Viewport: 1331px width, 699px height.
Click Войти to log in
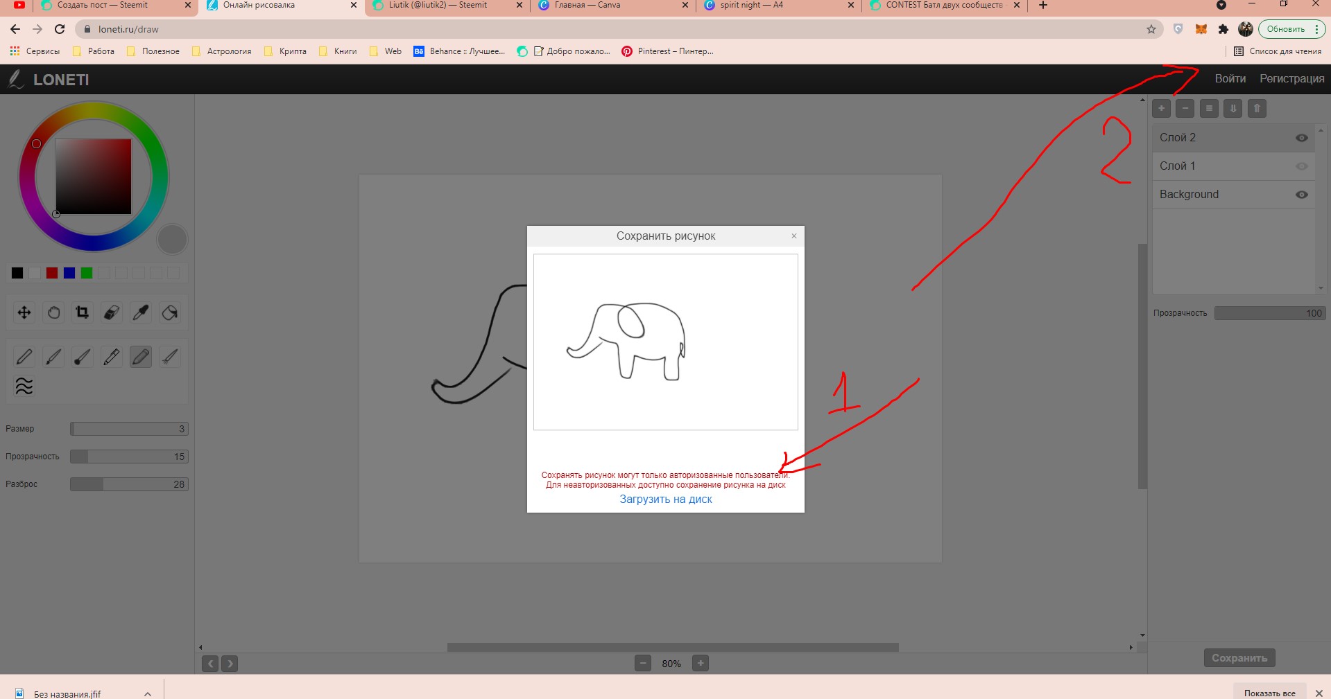[1230, 79]
